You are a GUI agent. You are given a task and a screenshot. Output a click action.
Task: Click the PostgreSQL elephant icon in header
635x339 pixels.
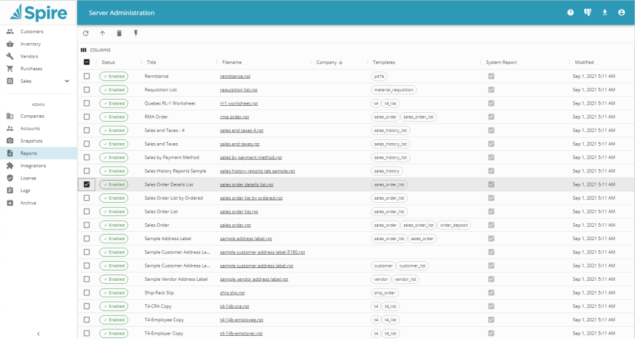tap(587, 13)
